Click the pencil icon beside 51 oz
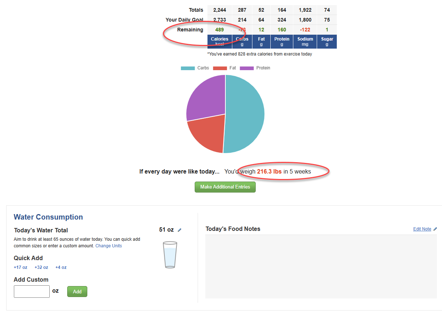 (x=179, y=230)
